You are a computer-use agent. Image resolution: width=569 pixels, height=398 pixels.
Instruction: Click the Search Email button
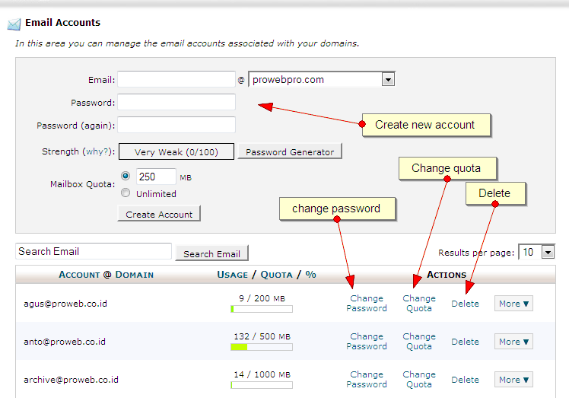pyautogui.click(x=212, y=253)
